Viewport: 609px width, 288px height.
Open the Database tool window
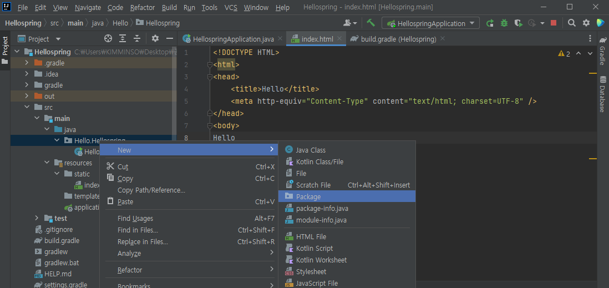pos(603,94)
